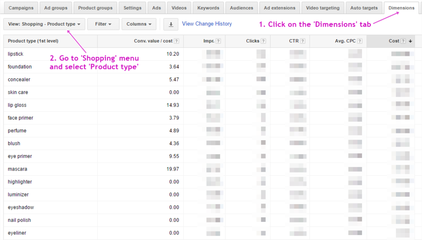Click the View Change History link

207,24
